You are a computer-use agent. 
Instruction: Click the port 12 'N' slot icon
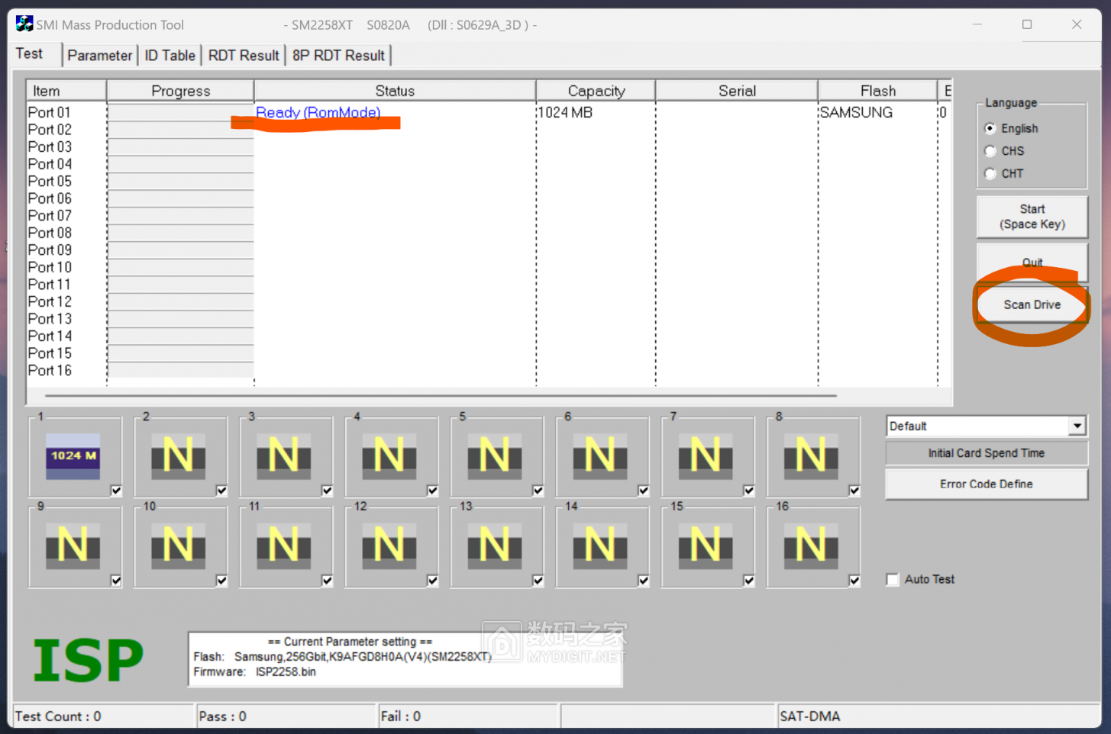coord(389,546)
